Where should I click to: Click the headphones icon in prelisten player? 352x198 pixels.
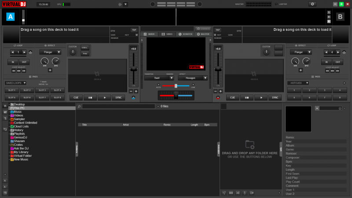340,108
